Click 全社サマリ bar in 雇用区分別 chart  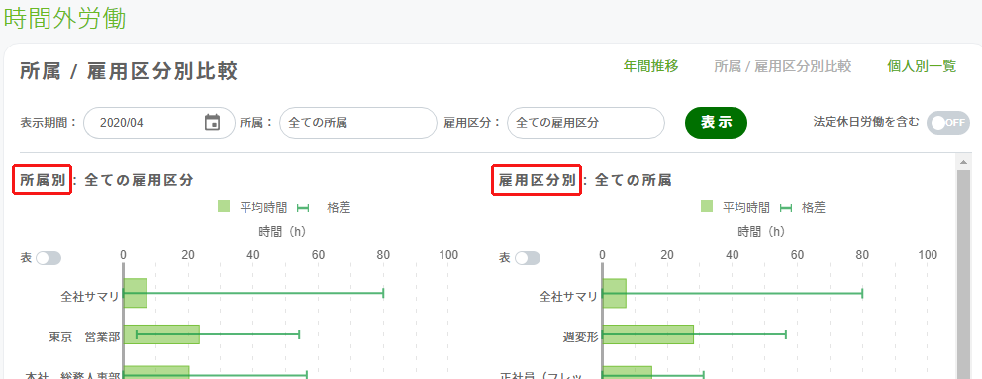(615, 293)
